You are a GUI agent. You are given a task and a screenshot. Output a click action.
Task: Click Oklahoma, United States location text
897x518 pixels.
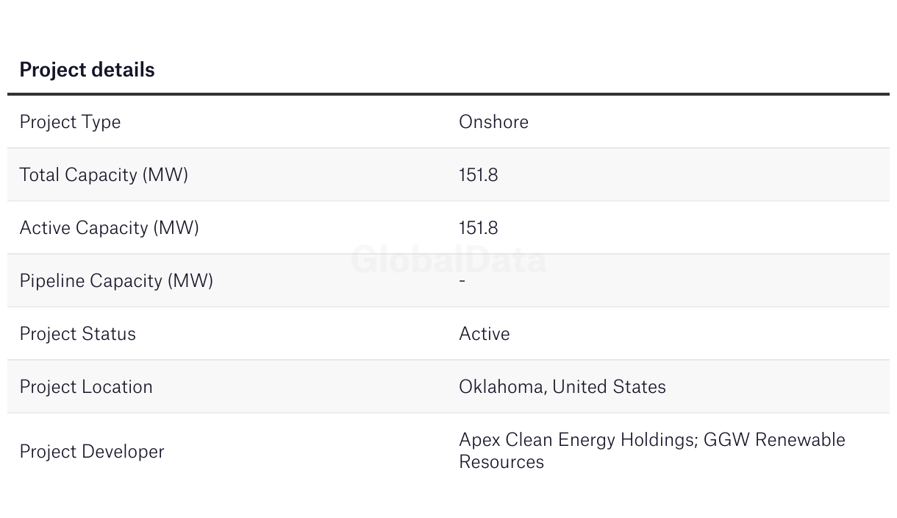click(x=562, y=387)
